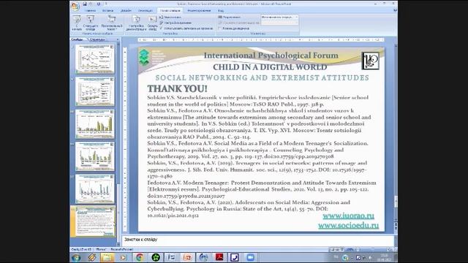Start slide show С начала (From Beginning)
Viewport: 468px width, 263px height.
77,23
